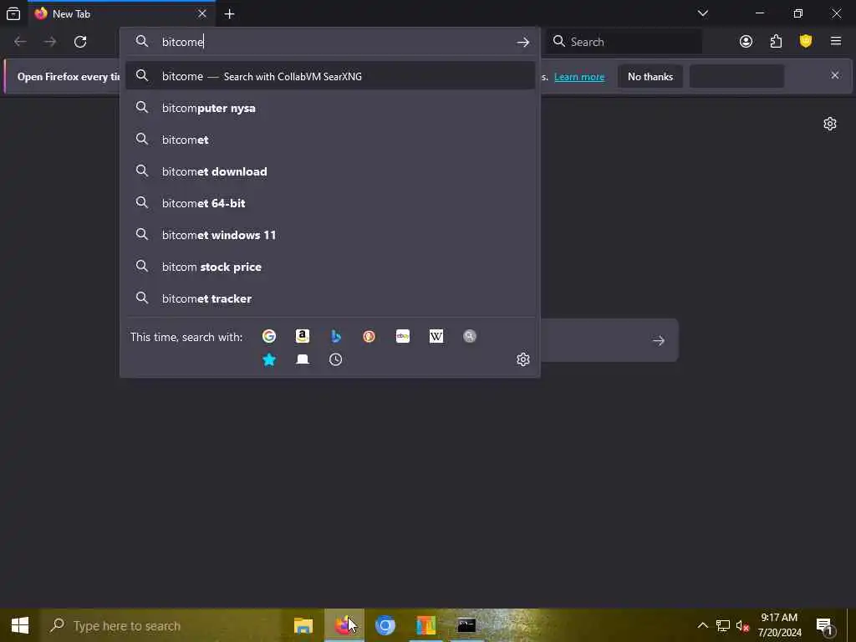Open the terminal window taskbar icon
Viewport: 856px width, 642px height.
(466, 625)
